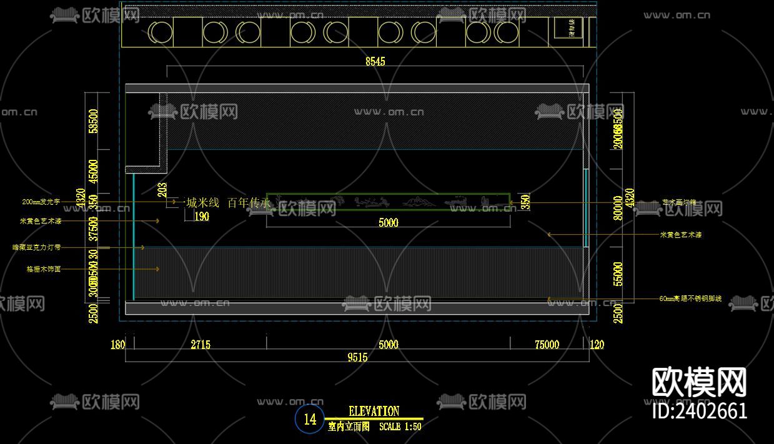Click the 'ELEVATION' title text
Viewport: 774px width, 444px height.
(374, 411)
